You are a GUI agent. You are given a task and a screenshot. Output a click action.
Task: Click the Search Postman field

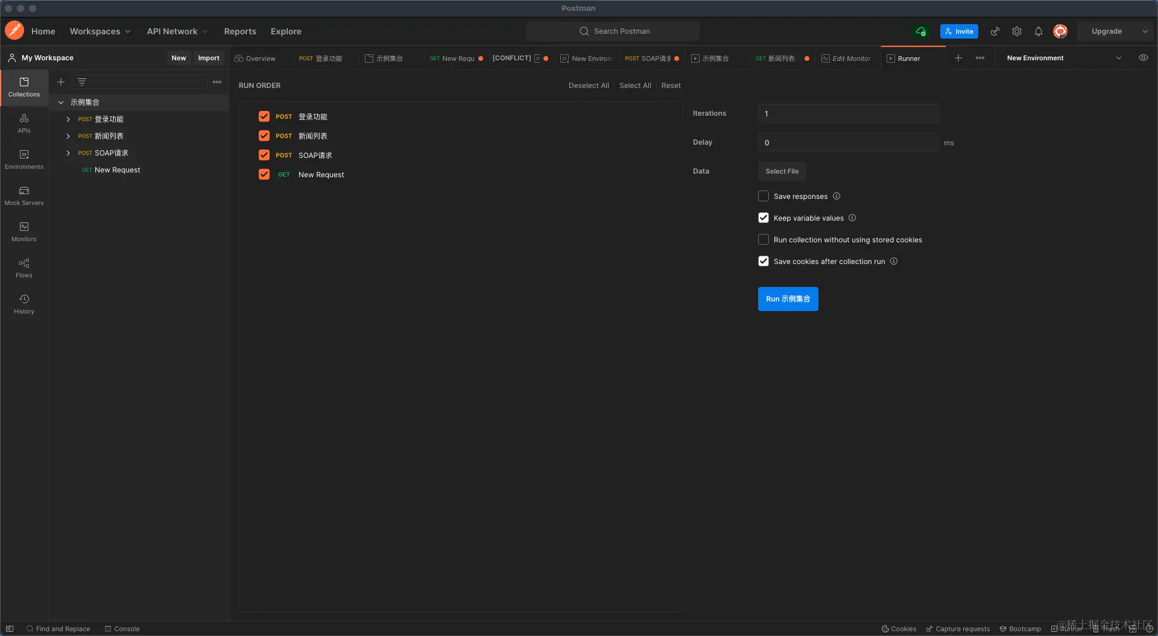pos(613,31)
